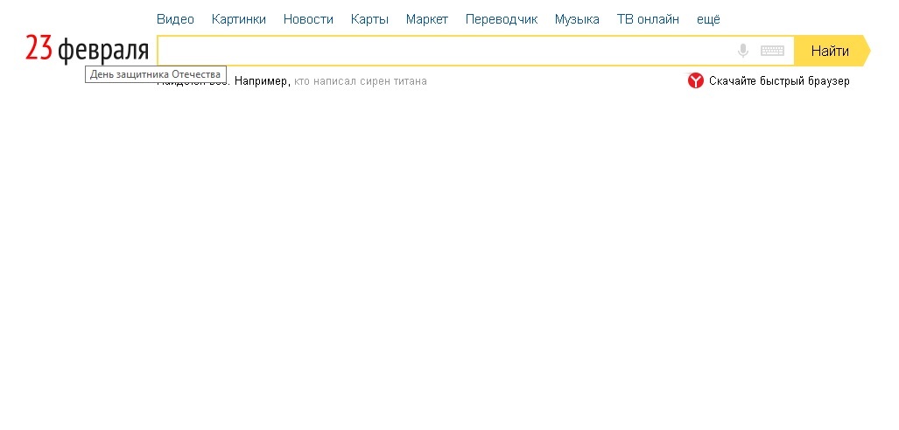Open the Картинки section

click(x=238, y=19)
